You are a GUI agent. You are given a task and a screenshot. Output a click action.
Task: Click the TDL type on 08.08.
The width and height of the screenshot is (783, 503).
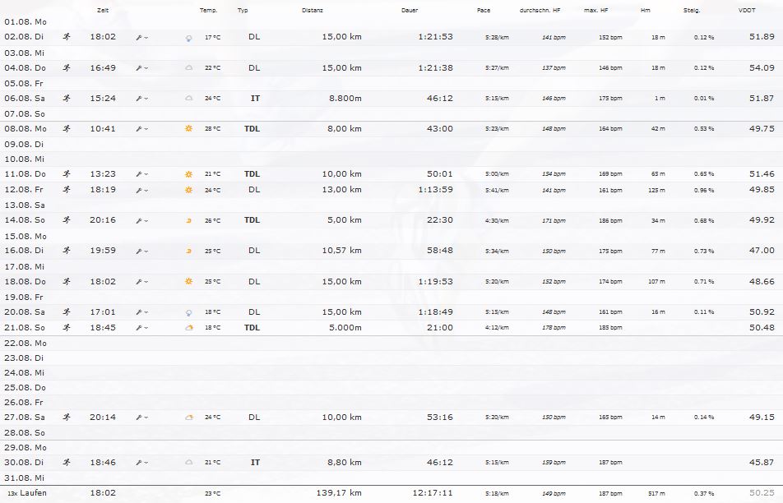tap(252, 129)
